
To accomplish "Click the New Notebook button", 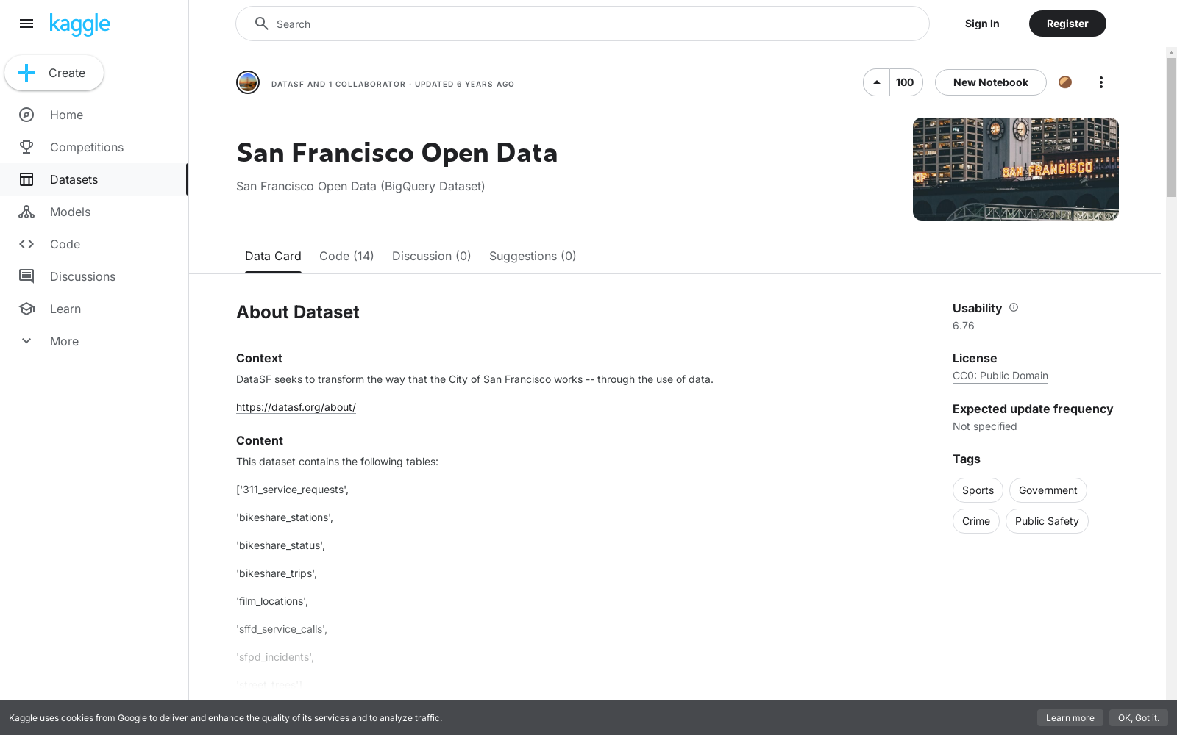I will (989, 82).
